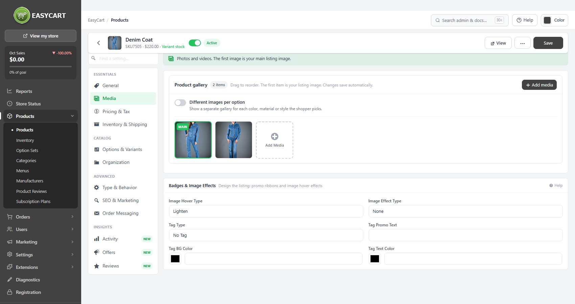Expand the Settings submenu arrow
Viewport: 575px width, 304px height.
[x=72, y=254]
